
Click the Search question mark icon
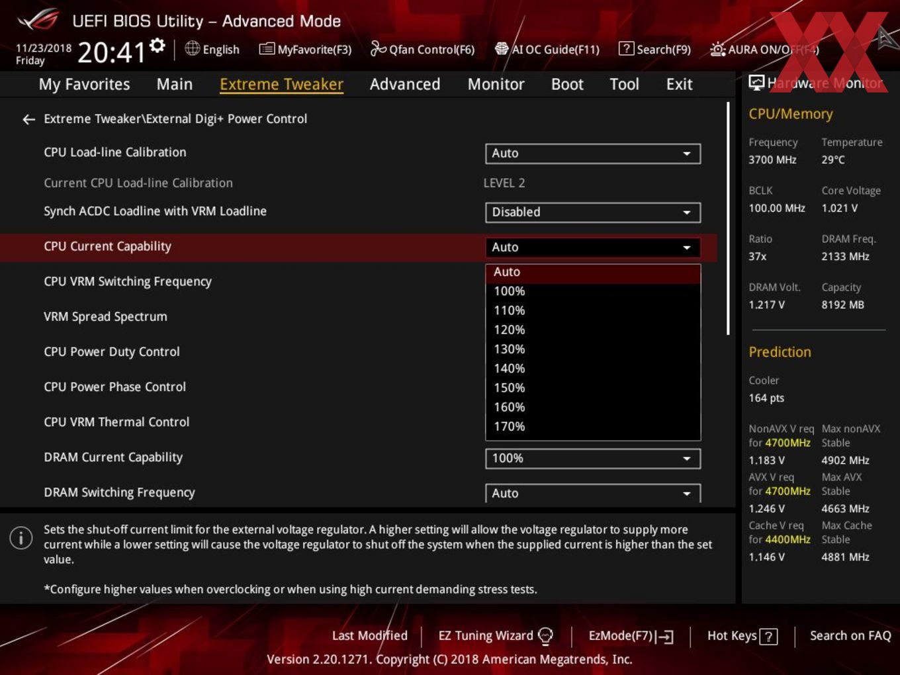(625, 49)
